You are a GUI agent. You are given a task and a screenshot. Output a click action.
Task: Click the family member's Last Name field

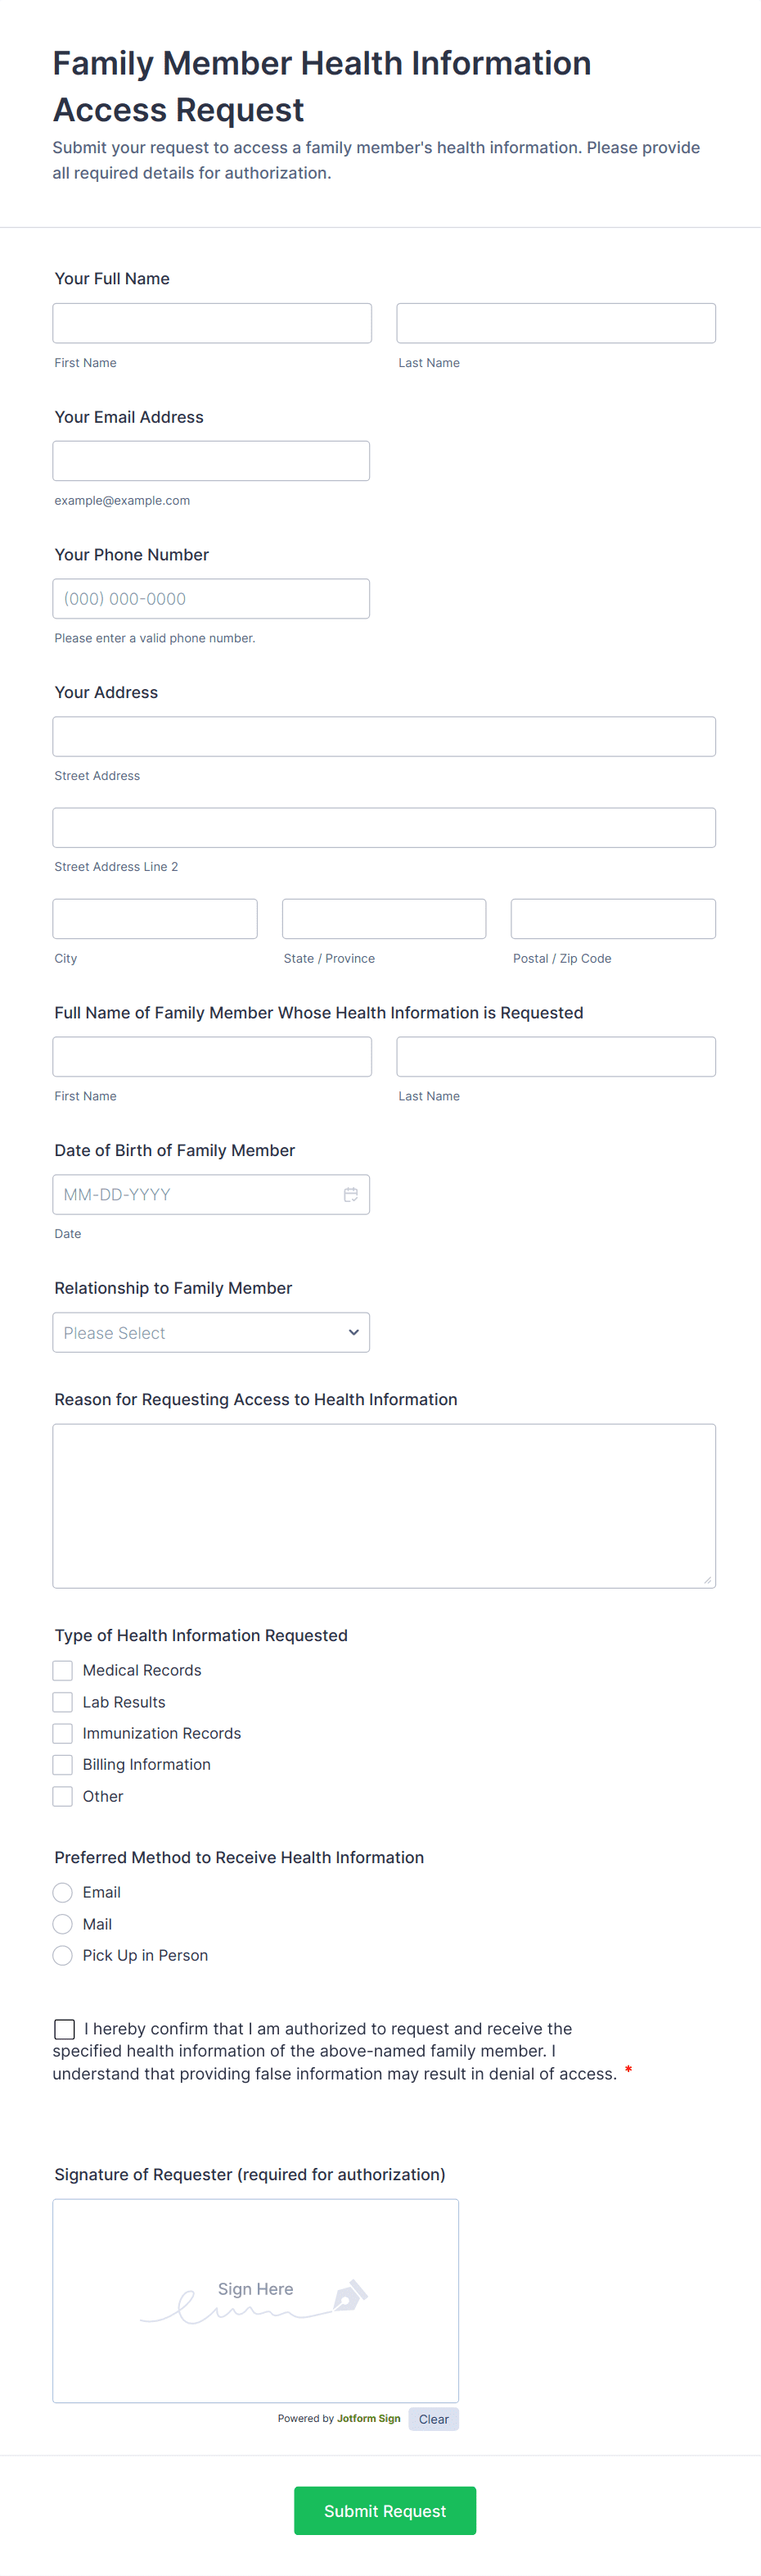point(556,1057)
